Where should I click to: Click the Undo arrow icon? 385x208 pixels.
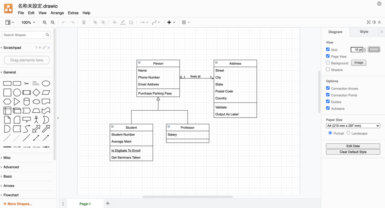64,22
